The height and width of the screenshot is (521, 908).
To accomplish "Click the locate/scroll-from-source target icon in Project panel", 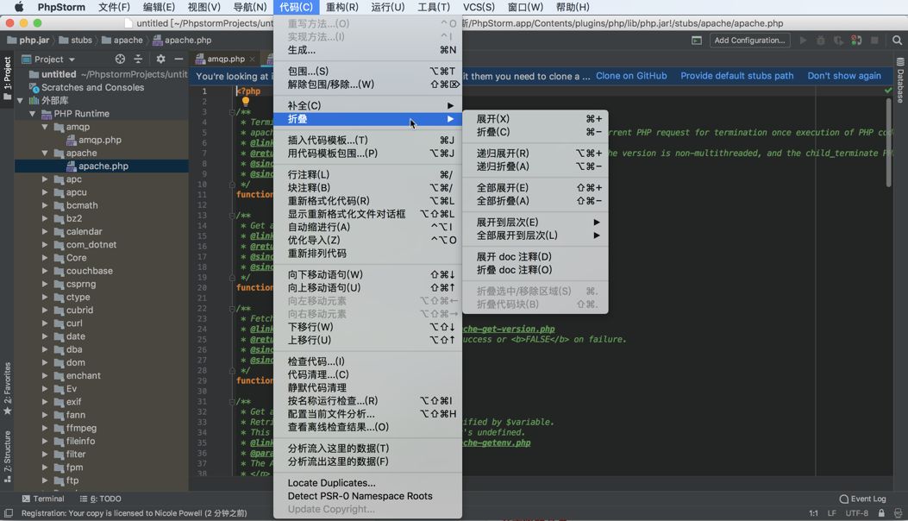I will 120,60.
